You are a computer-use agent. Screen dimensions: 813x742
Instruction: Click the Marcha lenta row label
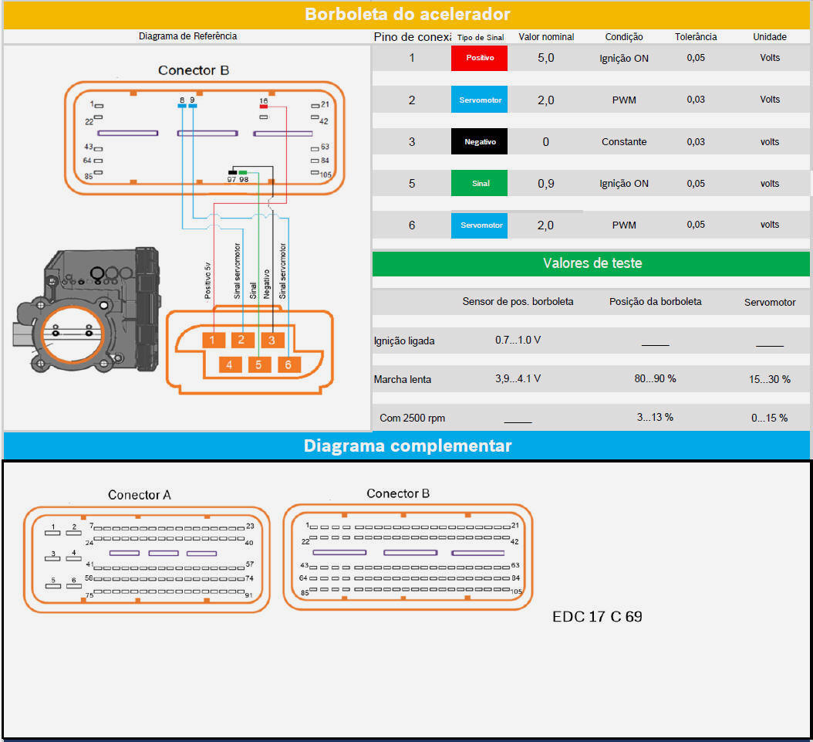click(403, 380)
